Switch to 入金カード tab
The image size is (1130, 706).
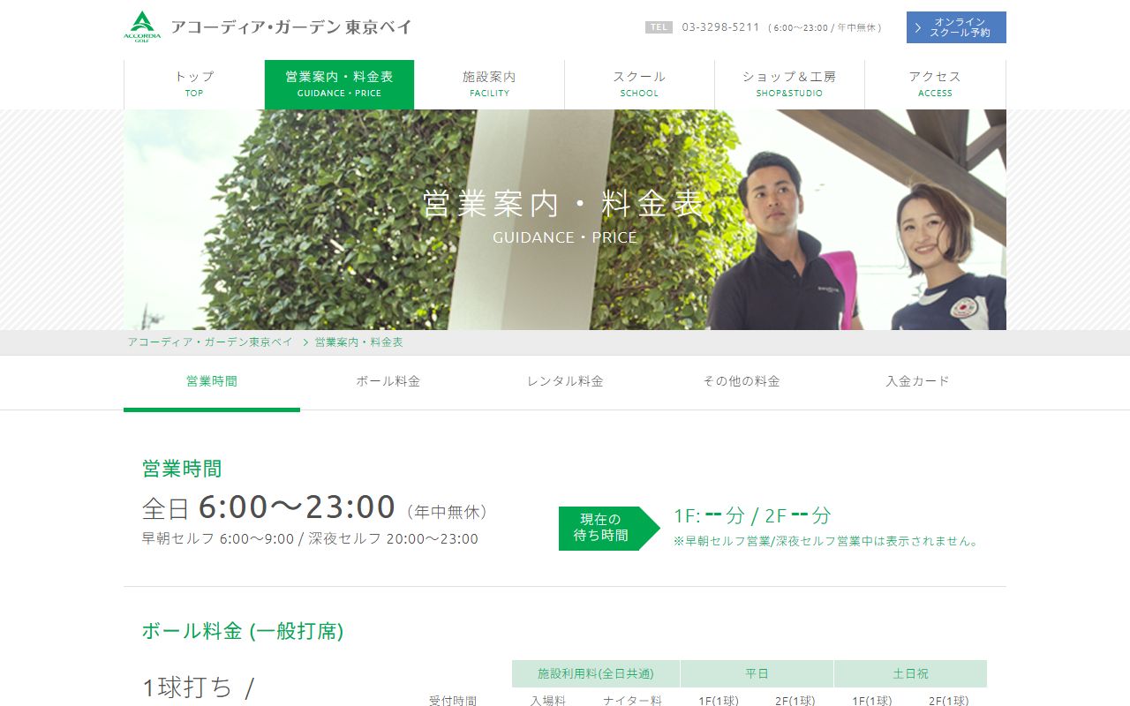918,382
